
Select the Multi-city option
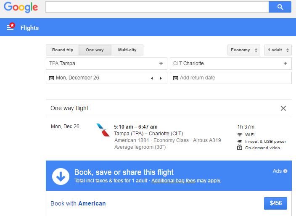(x=127, y=50)
